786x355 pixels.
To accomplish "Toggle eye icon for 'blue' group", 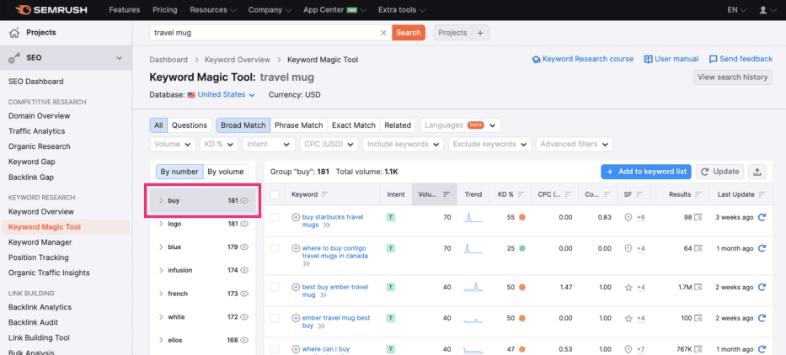I will 244,247.
